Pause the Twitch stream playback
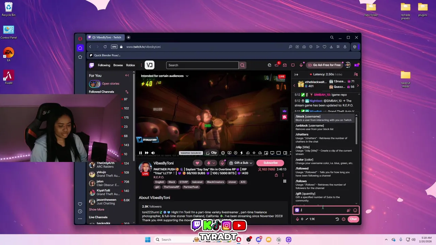Image resolution: width=436 pixels, height=245 pixels. (140, 153)
